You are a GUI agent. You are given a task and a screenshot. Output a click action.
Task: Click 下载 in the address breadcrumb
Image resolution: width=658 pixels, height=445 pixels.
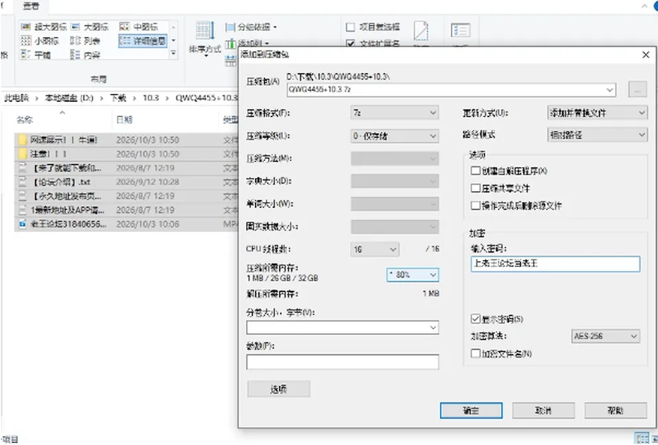[118, 98]
